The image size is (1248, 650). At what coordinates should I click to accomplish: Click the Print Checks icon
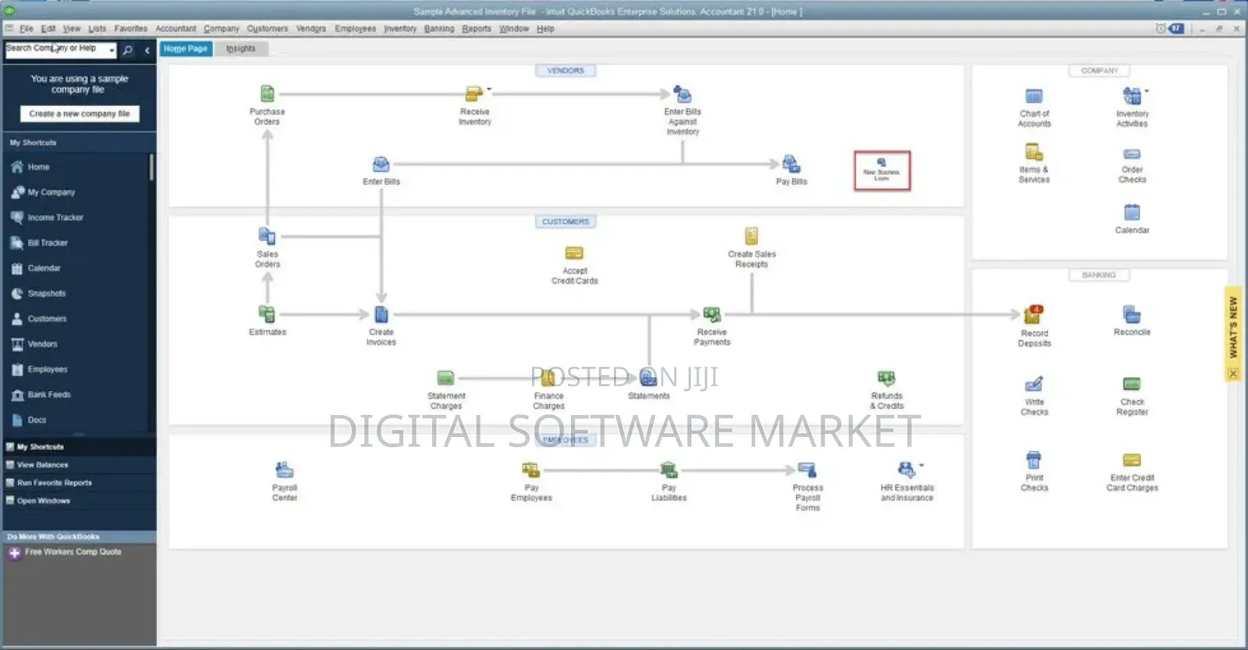pos(1033,460)
